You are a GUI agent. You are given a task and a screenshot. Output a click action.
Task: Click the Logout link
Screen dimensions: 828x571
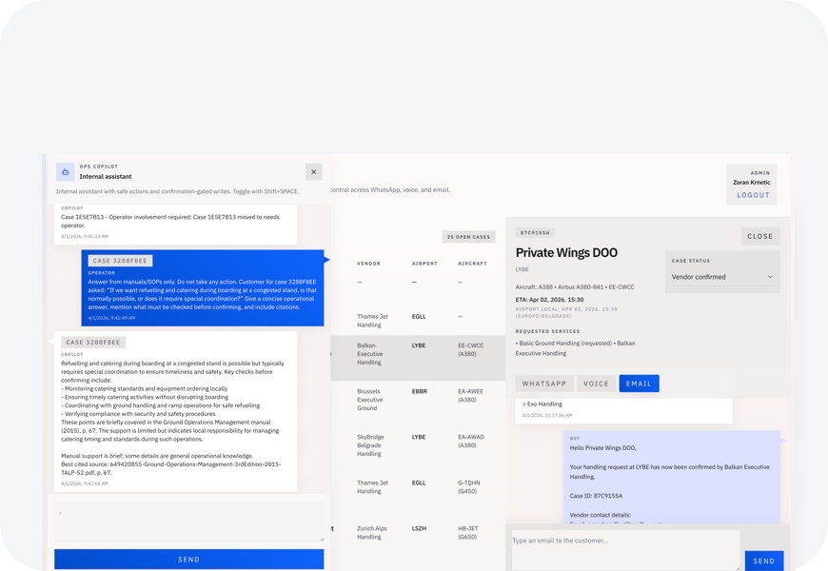point(753,195)
